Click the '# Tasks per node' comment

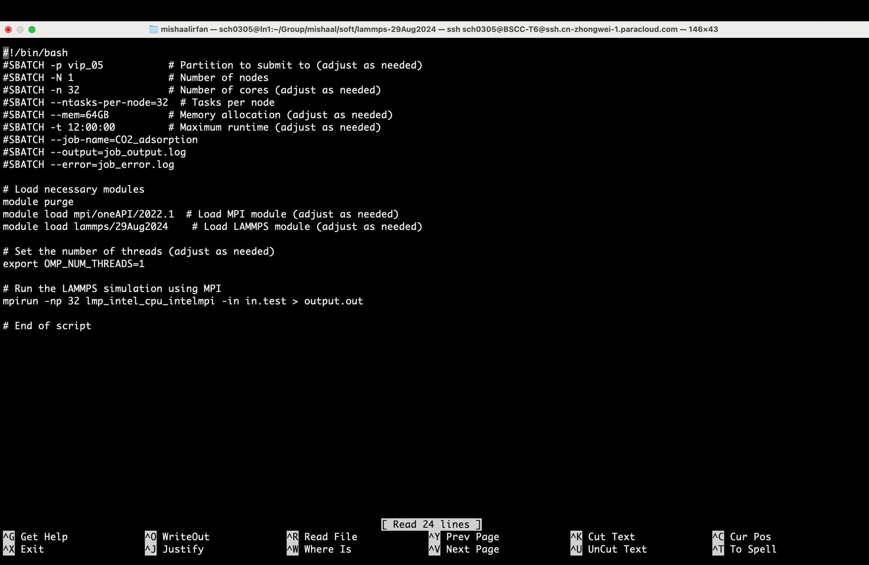pyautogui.click(x=227, y=102)
